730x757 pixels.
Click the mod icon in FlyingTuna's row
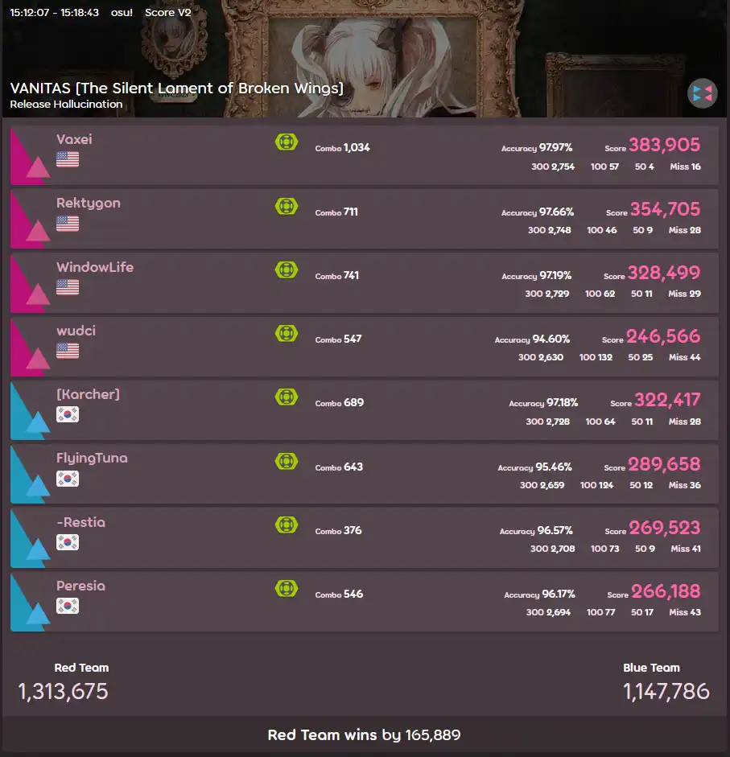(x=287, y=461)
